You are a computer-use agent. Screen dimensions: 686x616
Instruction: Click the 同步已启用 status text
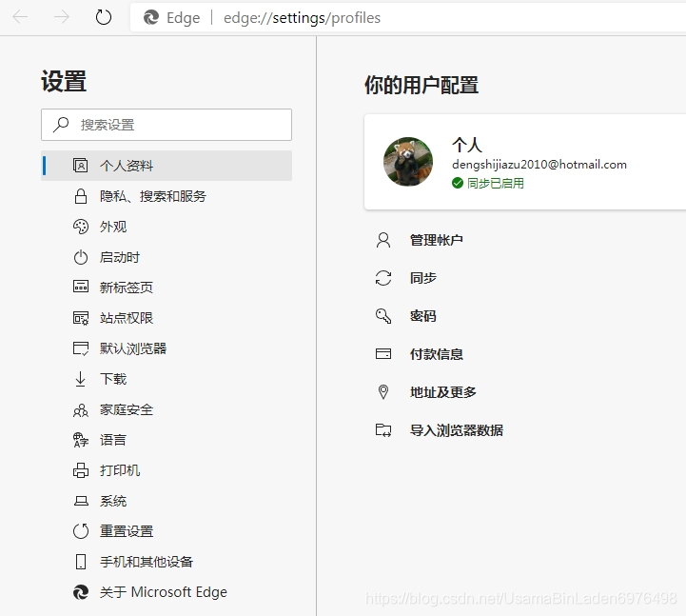pos(496,183)
